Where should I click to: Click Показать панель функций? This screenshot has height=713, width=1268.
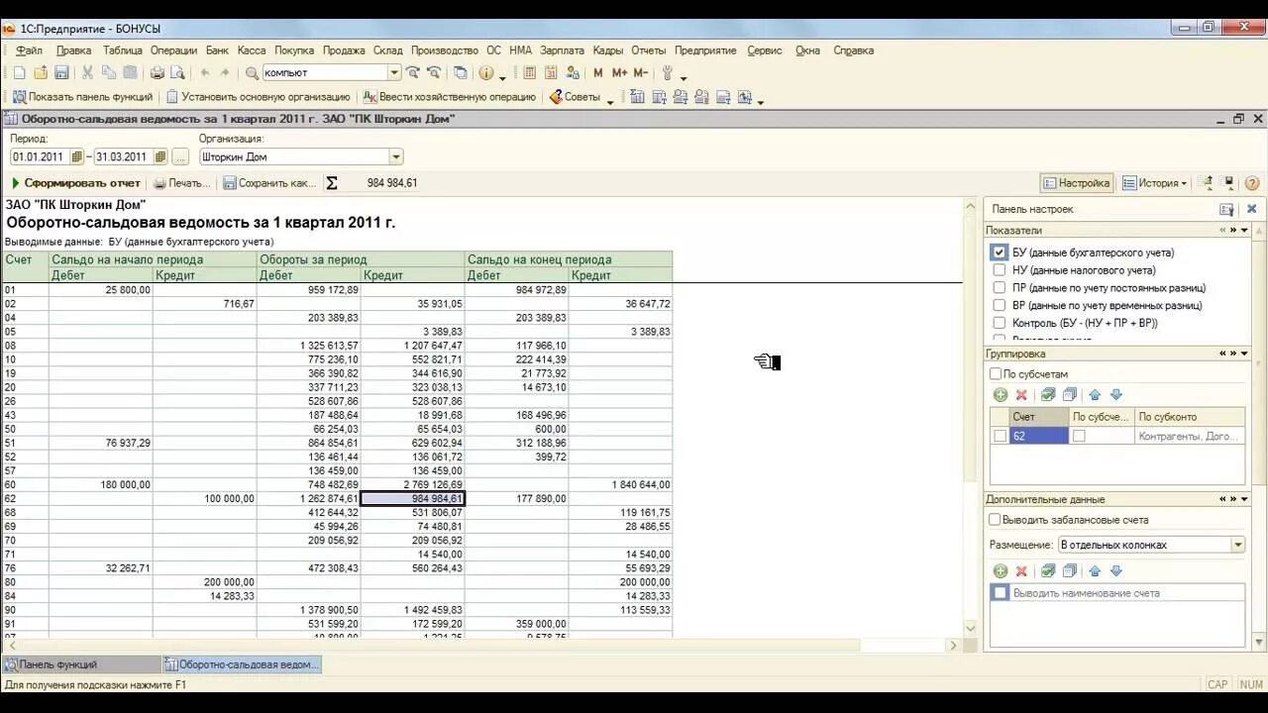(82, 97)
